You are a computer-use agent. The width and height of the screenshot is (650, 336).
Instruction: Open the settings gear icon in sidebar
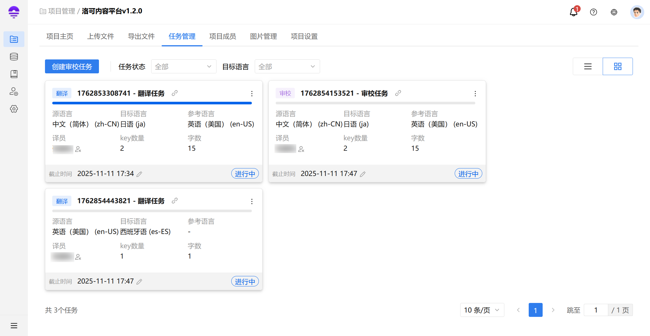click(14, 109)
